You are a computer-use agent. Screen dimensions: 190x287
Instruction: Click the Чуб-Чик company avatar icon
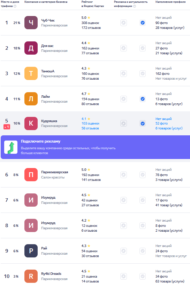[x=31, y=23]
